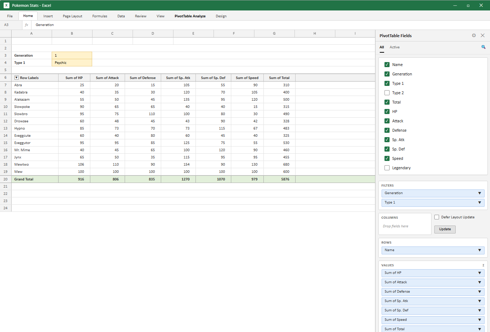
Task: Select the Generation filter value cell B3
Action: (x=72, y=56)
